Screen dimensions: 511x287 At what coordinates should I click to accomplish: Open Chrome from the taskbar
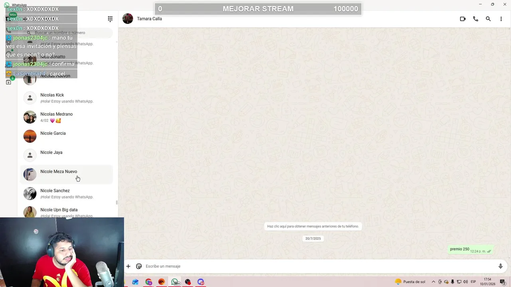pos(149,282)
